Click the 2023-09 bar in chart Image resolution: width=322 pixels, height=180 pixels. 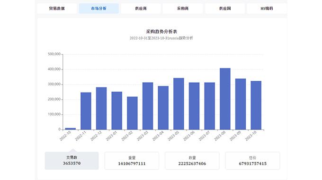(x=241, y=104)
